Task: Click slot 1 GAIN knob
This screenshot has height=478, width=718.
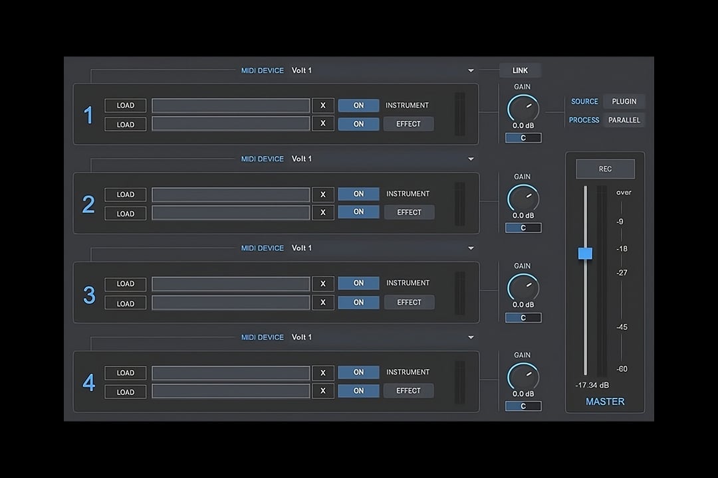Action: click(x=523, y=109)
